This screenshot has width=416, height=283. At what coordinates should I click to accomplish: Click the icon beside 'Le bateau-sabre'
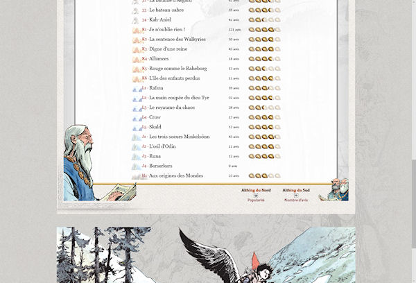[137, 10]
